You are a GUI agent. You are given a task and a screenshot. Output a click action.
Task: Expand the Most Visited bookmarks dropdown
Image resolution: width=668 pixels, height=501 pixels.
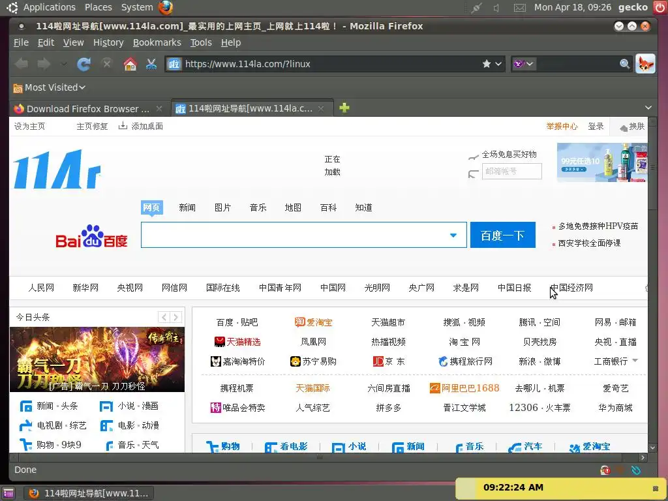click(x=50, y=87)
